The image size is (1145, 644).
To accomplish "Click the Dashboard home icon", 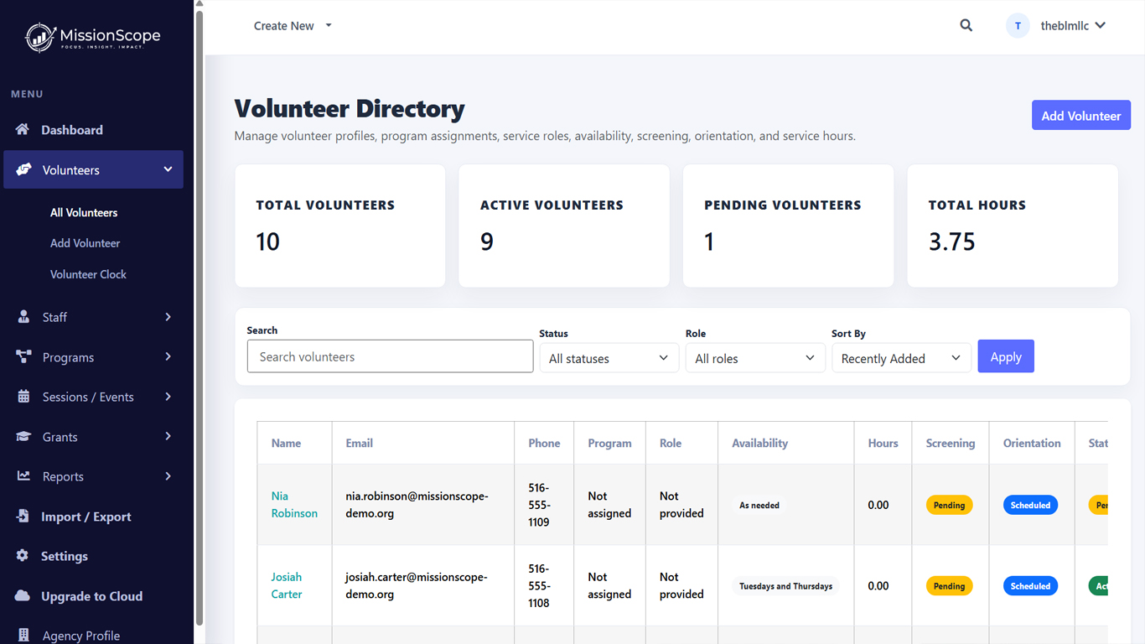I will tap(23, 129).
